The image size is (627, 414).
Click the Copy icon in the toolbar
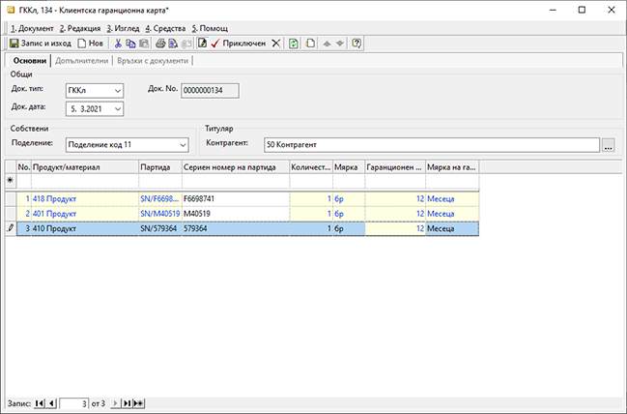(x=130, y=44)
